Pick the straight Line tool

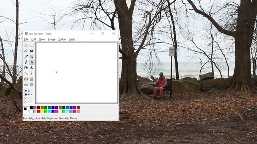click(26, 74)
